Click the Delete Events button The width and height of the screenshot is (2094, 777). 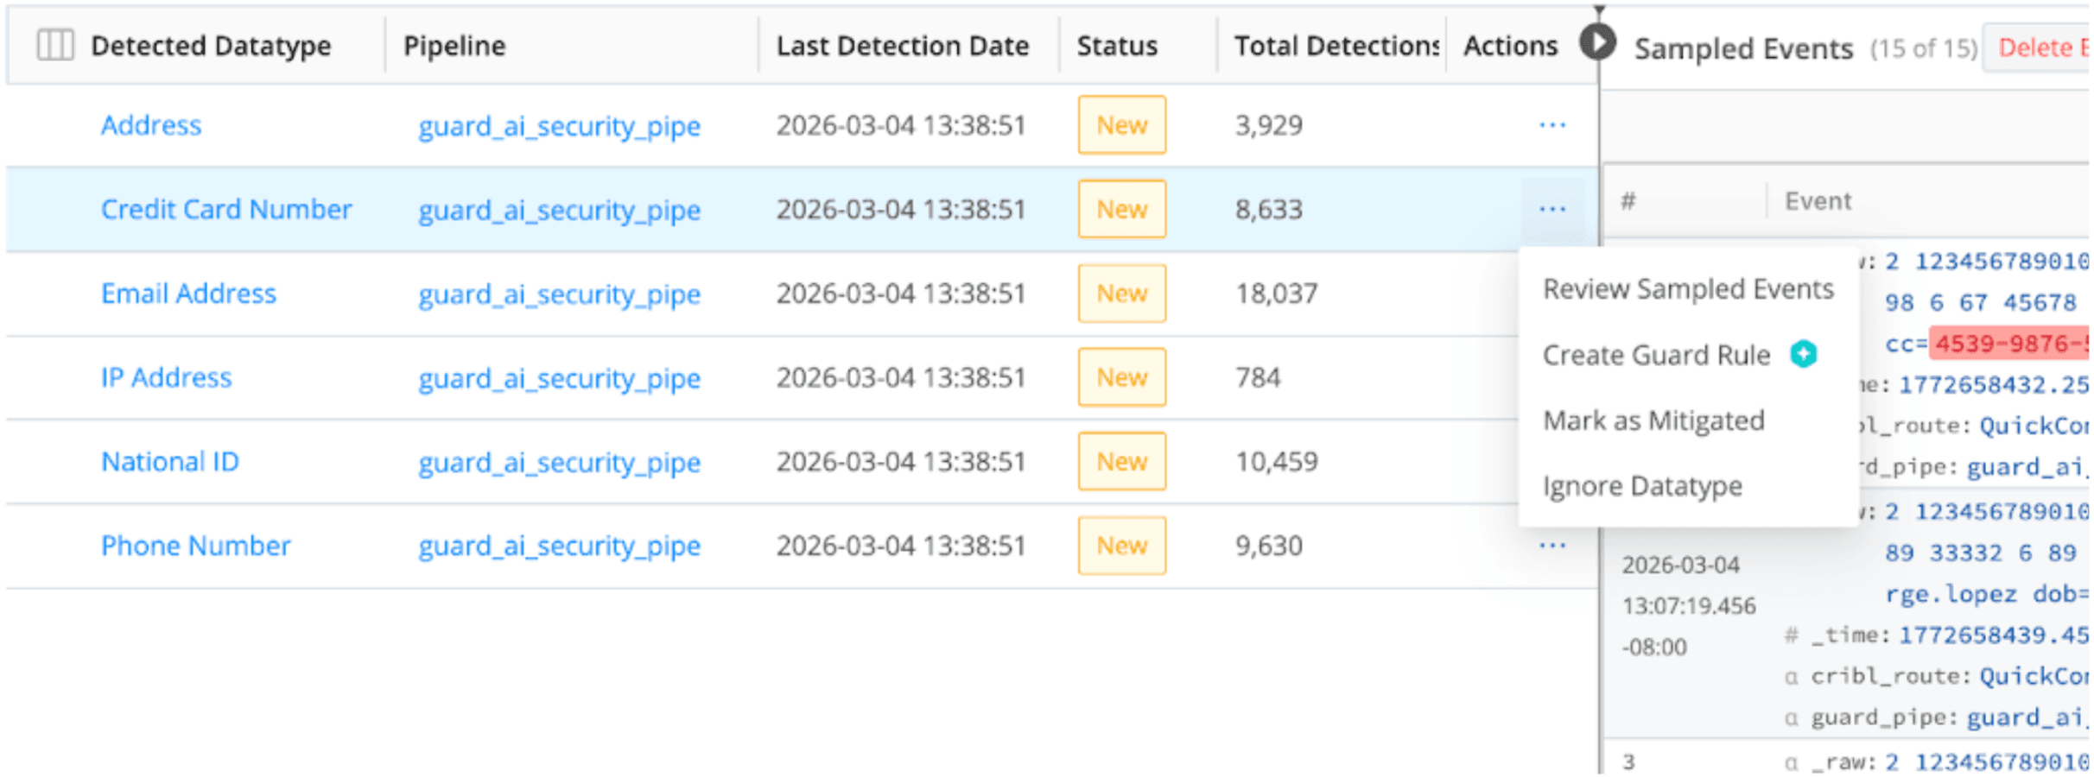(x=2046, y=47)
